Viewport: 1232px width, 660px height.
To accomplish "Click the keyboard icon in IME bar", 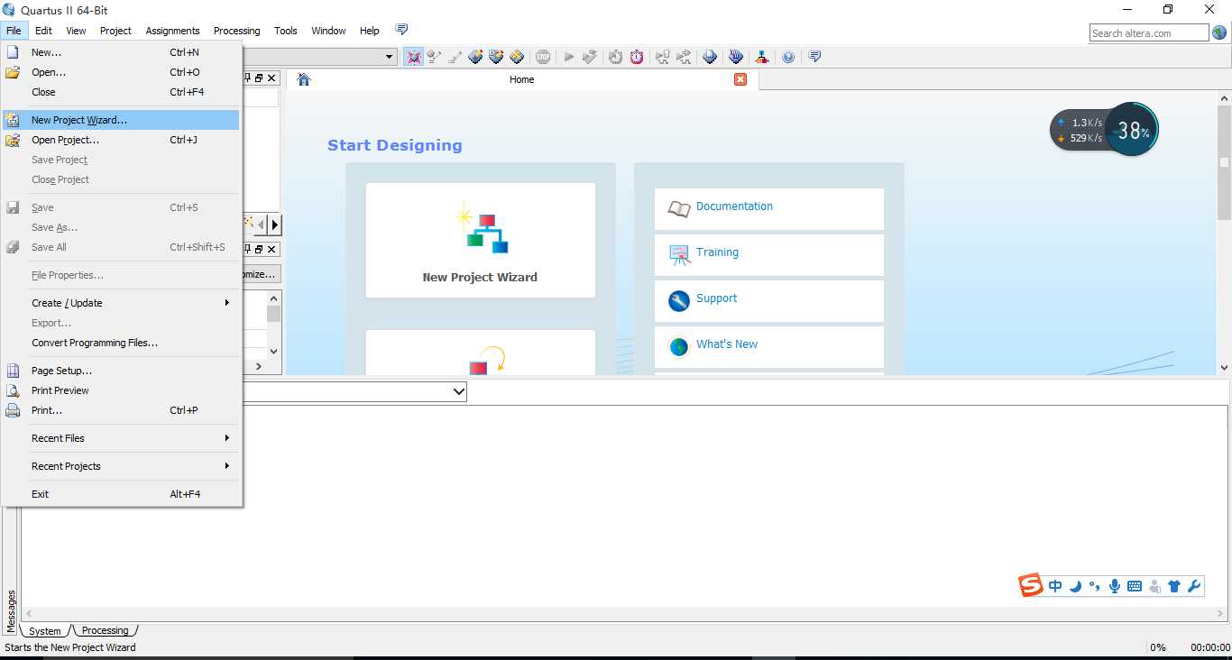I will (1135, 586).
